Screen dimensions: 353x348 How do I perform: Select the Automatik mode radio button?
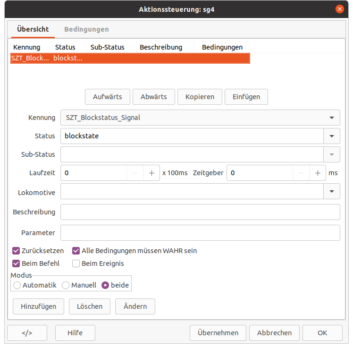click(17, 285)
